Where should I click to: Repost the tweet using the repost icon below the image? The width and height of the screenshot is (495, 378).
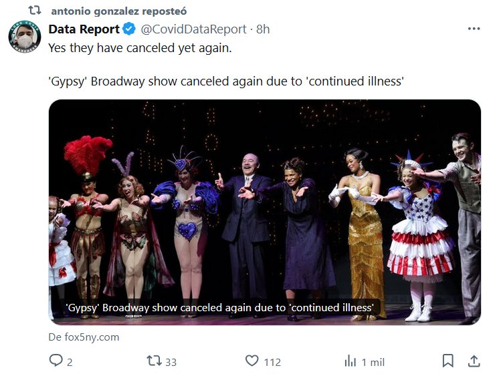(155, 361)
